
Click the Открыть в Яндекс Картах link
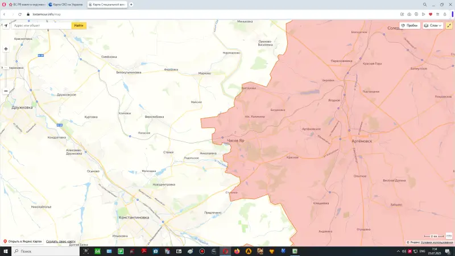tap(24, 242)
